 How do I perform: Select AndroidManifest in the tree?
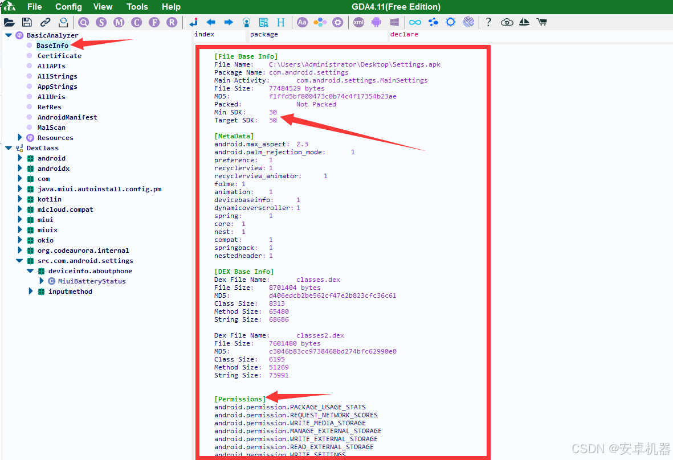67,117
